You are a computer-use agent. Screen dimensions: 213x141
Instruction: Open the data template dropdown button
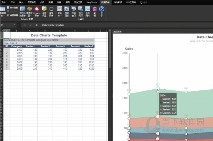tap(3, 12)
